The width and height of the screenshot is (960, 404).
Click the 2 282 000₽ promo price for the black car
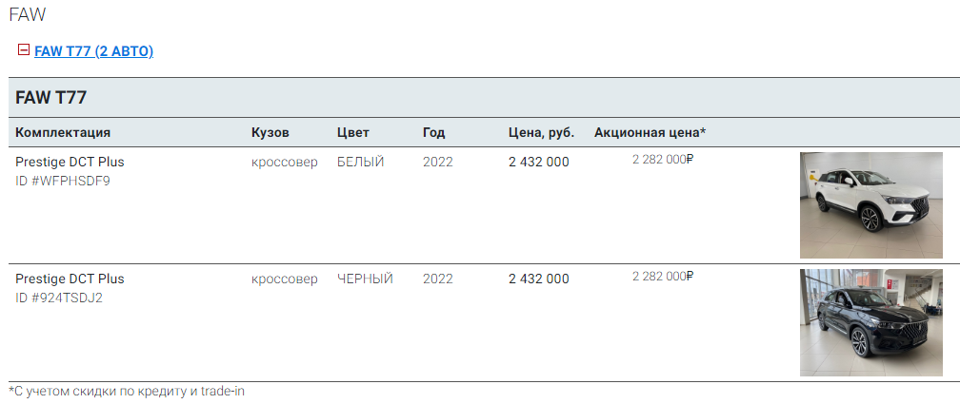coord(663,277)
